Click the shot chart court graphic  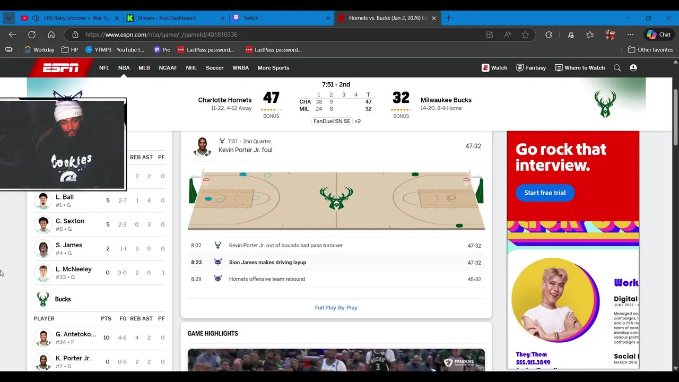(x=336, y=199)
